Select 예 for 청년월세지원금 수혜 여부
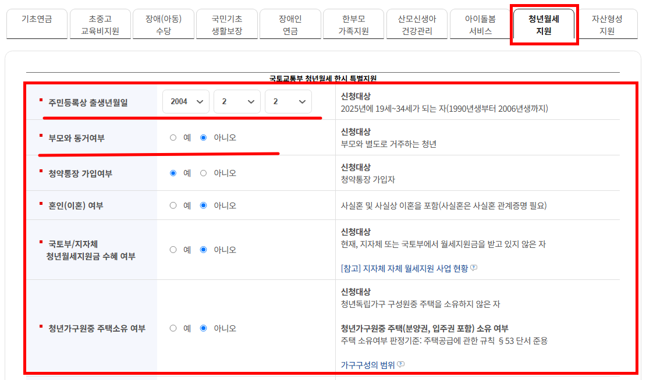 pos(173,249)
